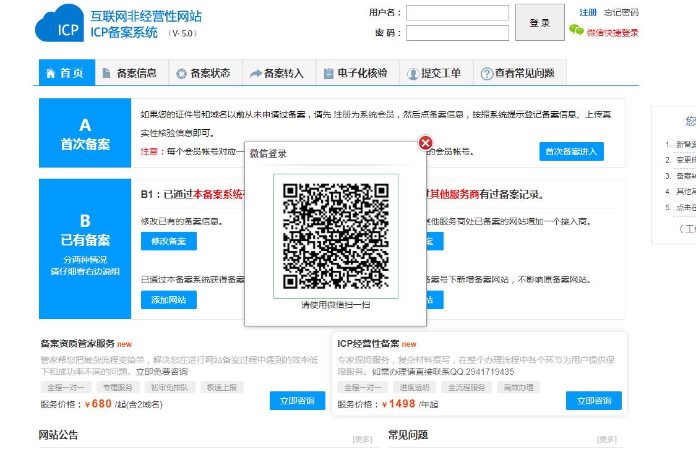This screenshot has height=460, width=696.
Task: Click the 立即免费咨询 text link
Action: pos(162,372)
